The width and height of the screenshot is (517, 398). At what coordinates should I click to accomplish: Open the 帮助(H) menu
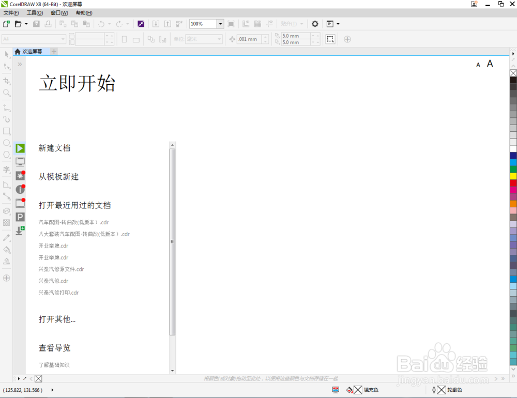[84, 13]
